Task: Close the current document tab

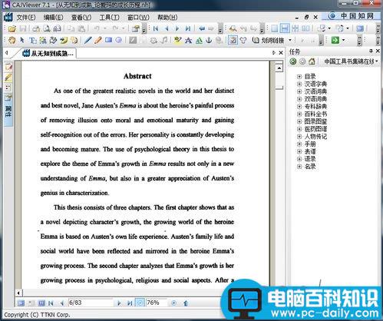Action: (x=281, y=53)
